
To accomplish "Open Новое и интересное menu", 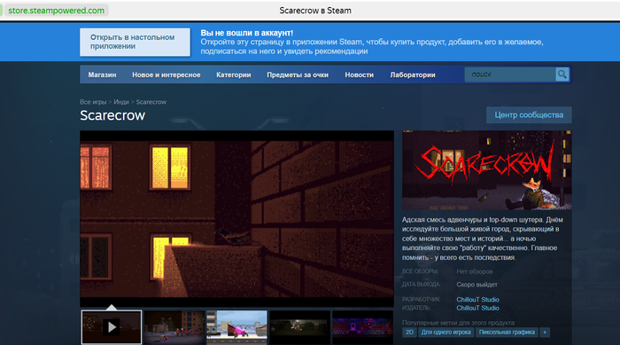I will click(x=167, y=74).
